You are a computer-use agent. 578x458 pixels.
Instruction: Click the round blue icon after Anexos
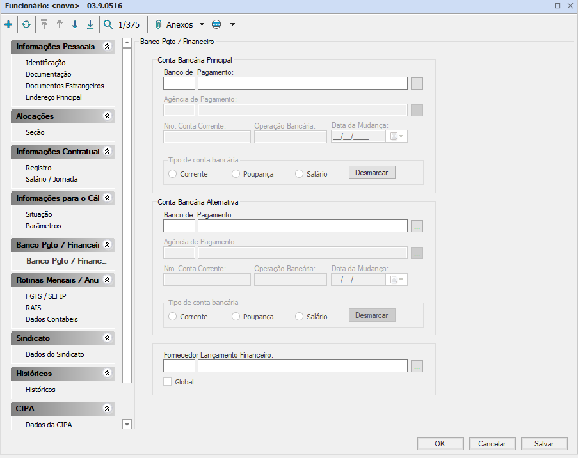pos(216,25)
